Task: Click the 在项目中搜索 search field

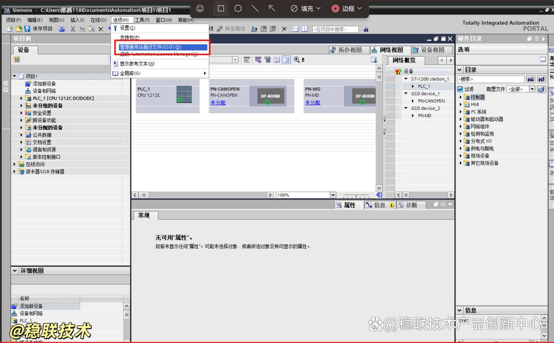Action: (x=335, y=29)
